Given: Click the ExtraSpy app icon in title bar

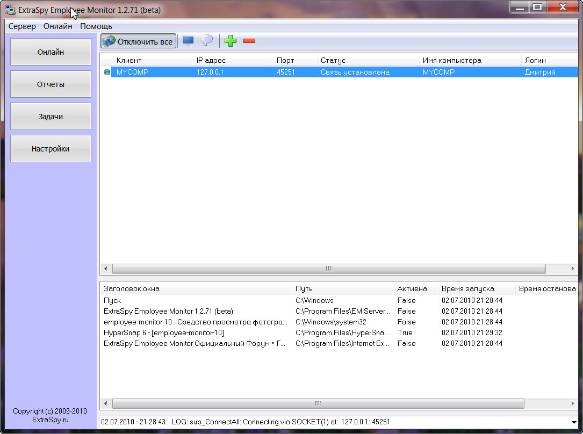Looking at the screenshot, I should click(x=10, y=10).
